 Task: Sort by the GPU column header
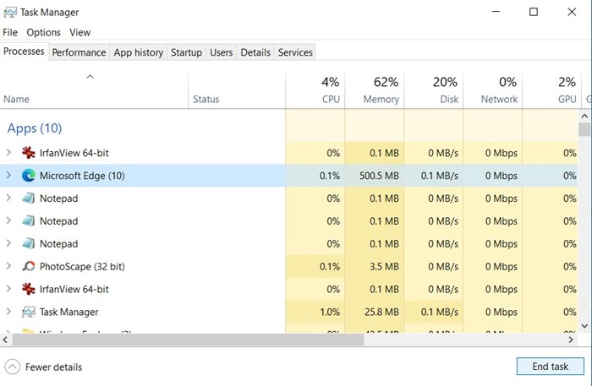pyautogui.click(x=551, y=91)
